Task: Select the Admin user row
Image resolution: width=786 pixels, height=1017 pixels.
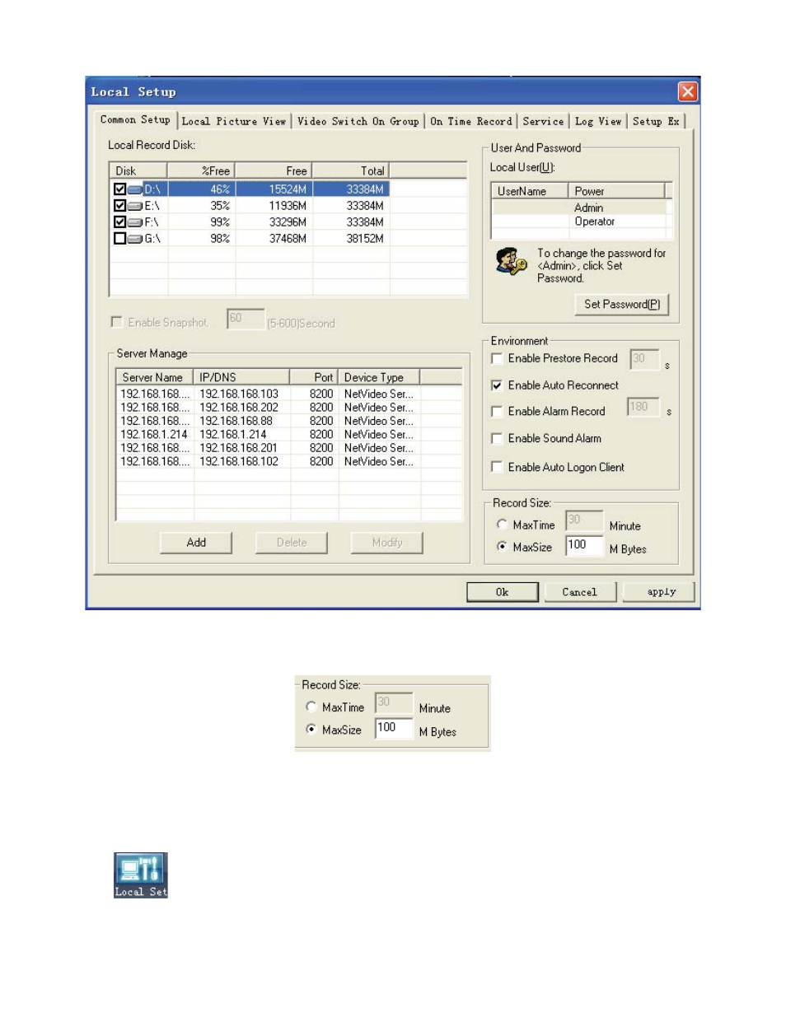Action: [x=582, y=208]
